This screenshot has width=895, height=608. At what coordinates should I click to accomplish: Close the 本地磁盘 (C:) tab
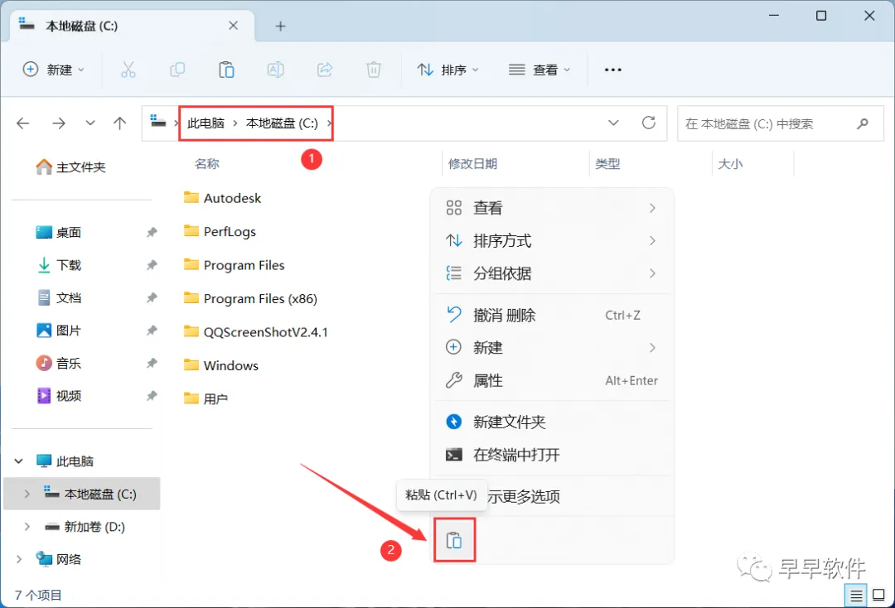pyautogui.click(x=233, y=26)
